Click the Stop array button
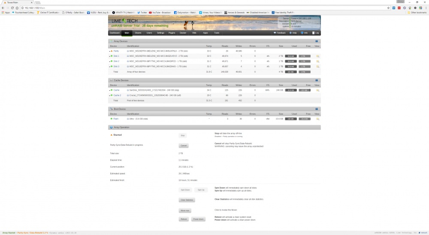The height and width of the screenshot is (235, 429). coord(183,136)
